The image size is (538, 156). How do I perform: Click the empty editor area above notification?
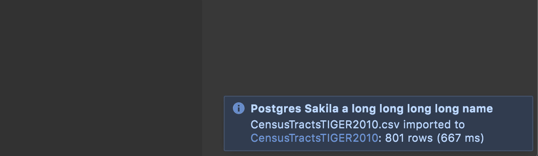pyautogui.click(x=370, y=46)
